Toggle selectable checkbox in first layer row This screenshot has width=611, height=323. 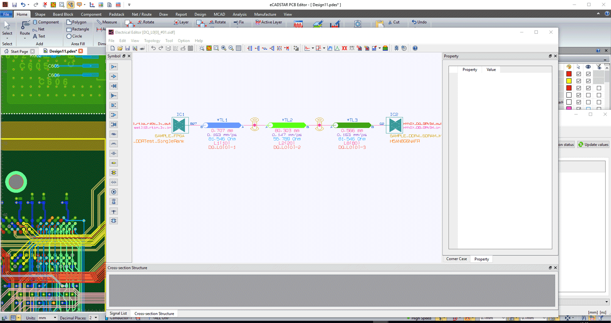(579, 74)
